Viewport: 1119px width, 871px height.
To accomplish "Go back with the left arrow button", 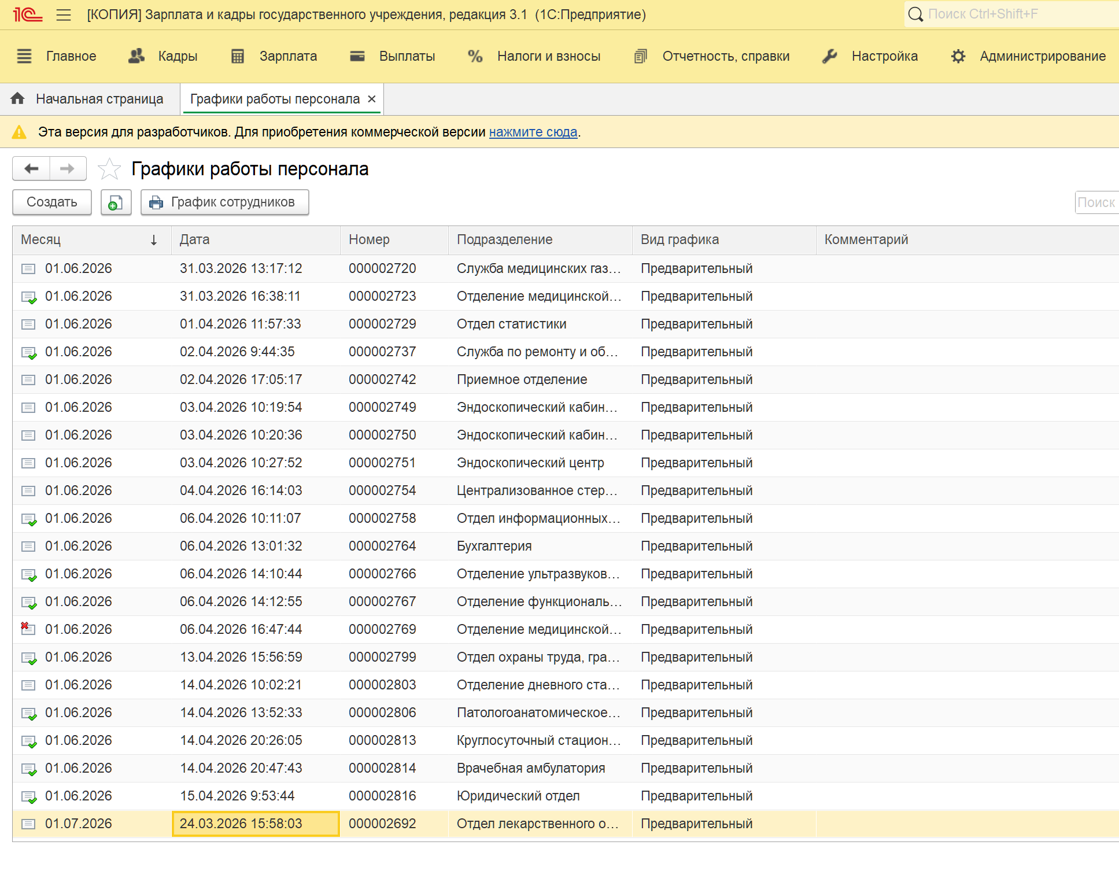I will (x=31, y=168).
